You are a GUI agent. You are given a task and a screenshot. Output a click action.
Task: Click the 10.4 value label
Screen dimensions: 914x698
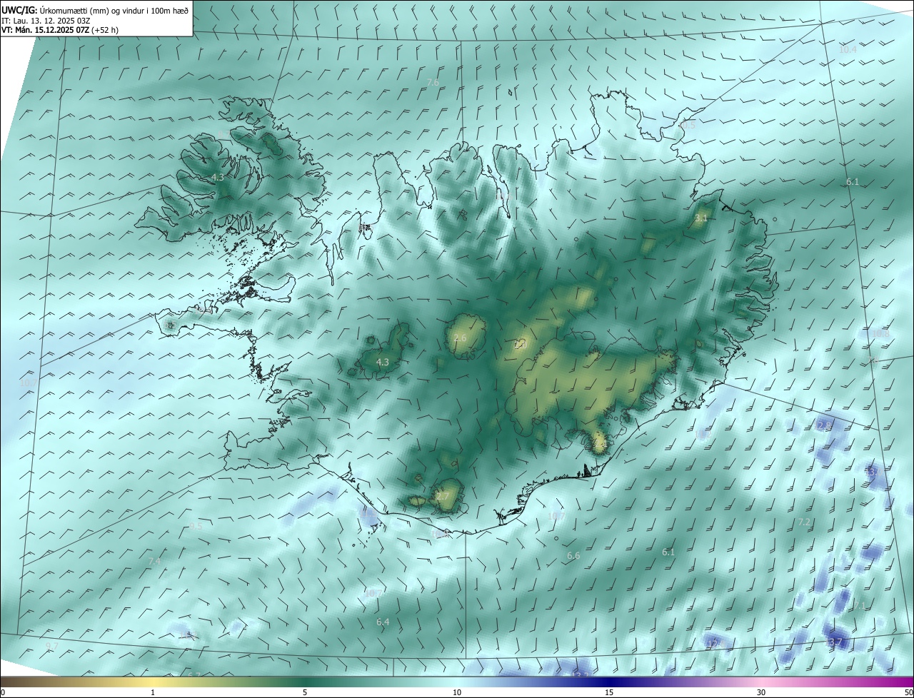[x=848, y=49]
